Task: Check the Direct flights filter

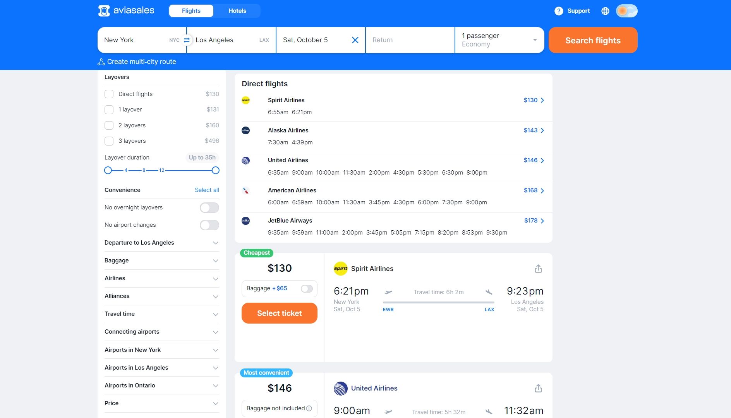Action: tap(109, 94)
